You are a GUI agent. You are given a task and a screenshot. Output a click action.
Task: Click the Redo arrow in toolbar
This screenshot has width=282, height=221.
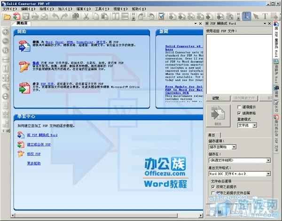pos(64,16)
